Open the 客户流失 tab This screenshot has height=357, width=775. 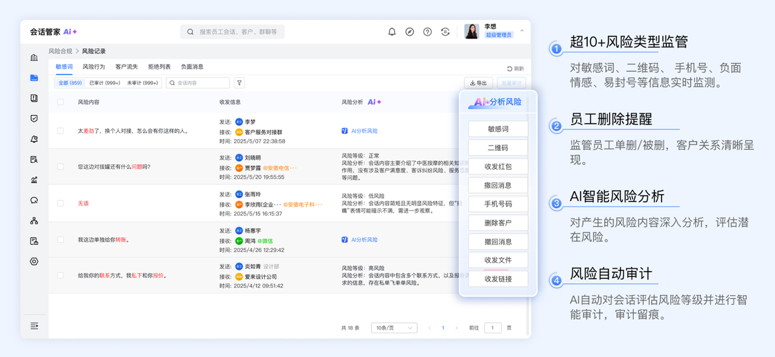click(x=126, y=67)
